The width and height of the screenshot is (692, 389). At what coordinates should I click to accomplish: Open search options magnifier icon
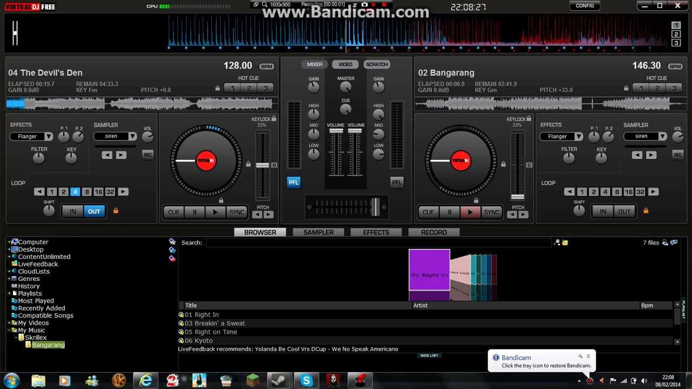click(557, 243)
